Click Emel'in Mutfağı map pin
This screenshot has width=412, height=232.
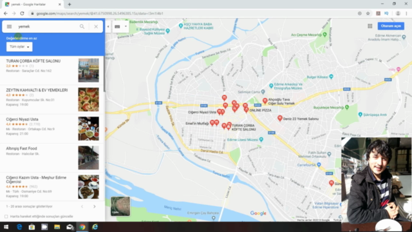coord(212,122)
